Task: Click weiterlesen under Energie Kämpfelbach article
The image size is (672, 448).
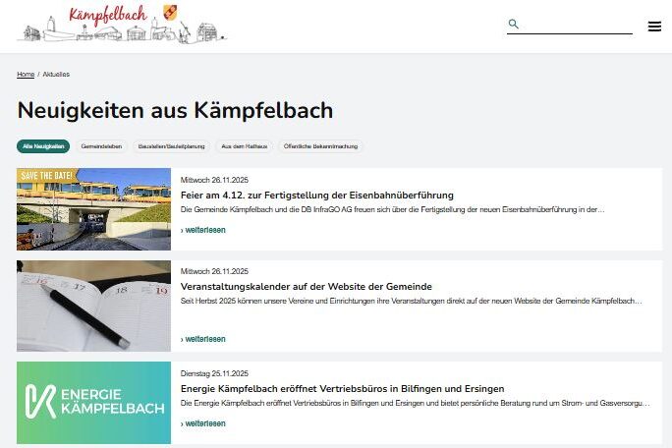Action: [203, 423]
